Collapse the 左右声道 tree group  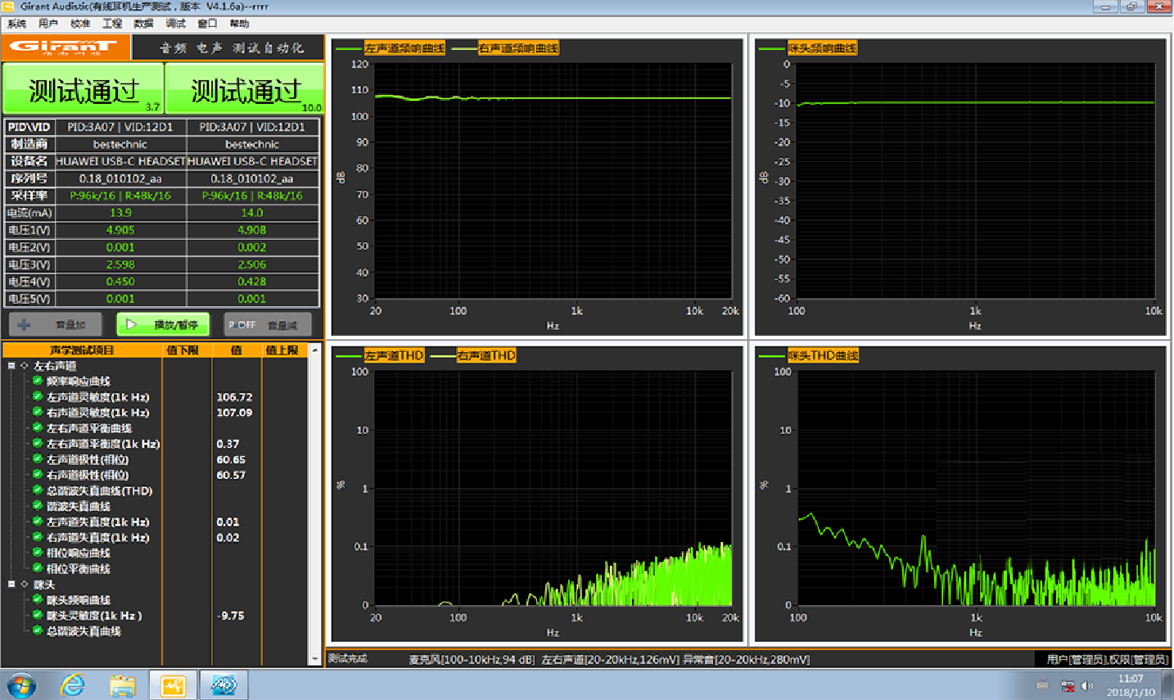pyautogui.click(x=11, y=366)
